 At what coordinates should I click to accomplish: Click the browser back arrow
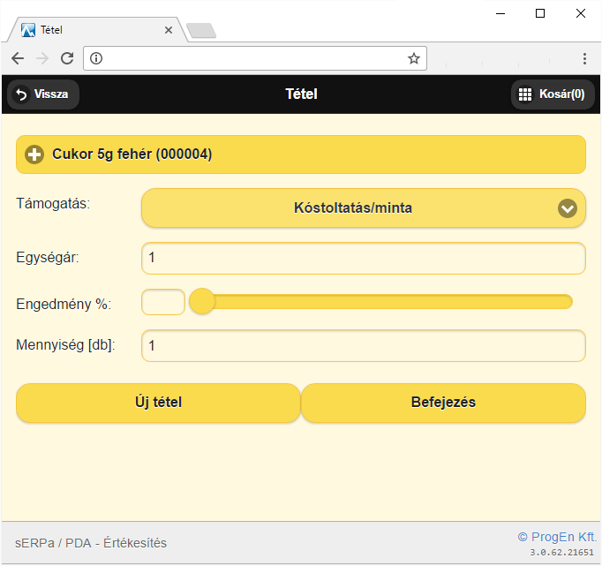18,58
